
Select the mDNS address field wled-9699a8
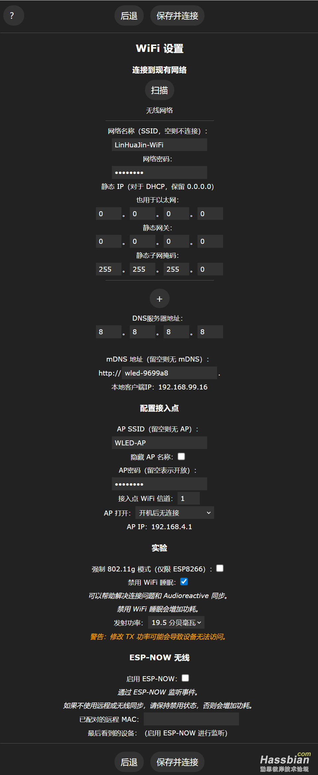169,373
